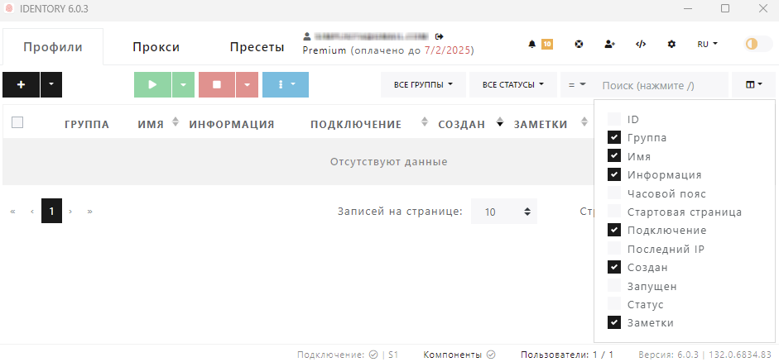Maximize the IDENTORY window
779x362 pixels.
point(725,8)
